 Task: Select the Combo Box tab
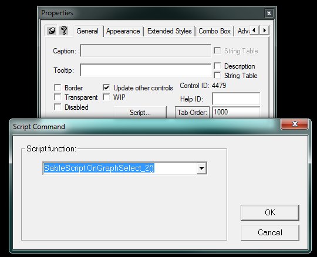click(214, 31)
